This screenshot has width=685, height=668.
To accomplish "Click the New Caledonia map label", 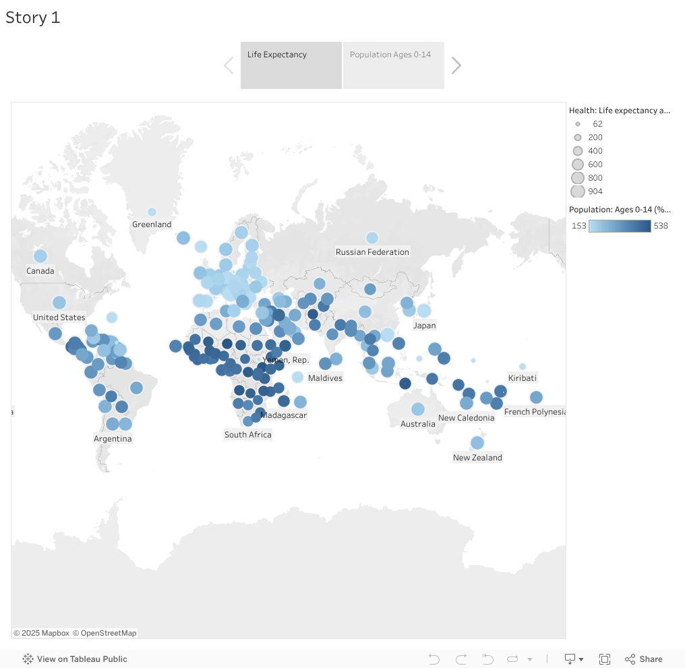I will [466, 418].
